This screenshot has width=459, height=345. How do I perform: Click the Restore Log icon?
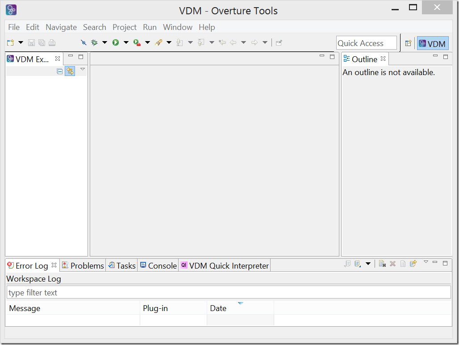coord(413,264)
